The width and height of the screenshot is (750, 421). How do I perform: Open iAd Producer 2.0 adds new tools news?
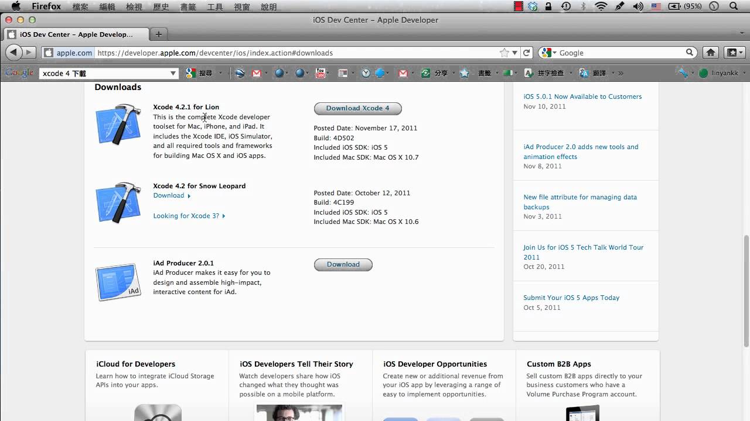(581, 151)
